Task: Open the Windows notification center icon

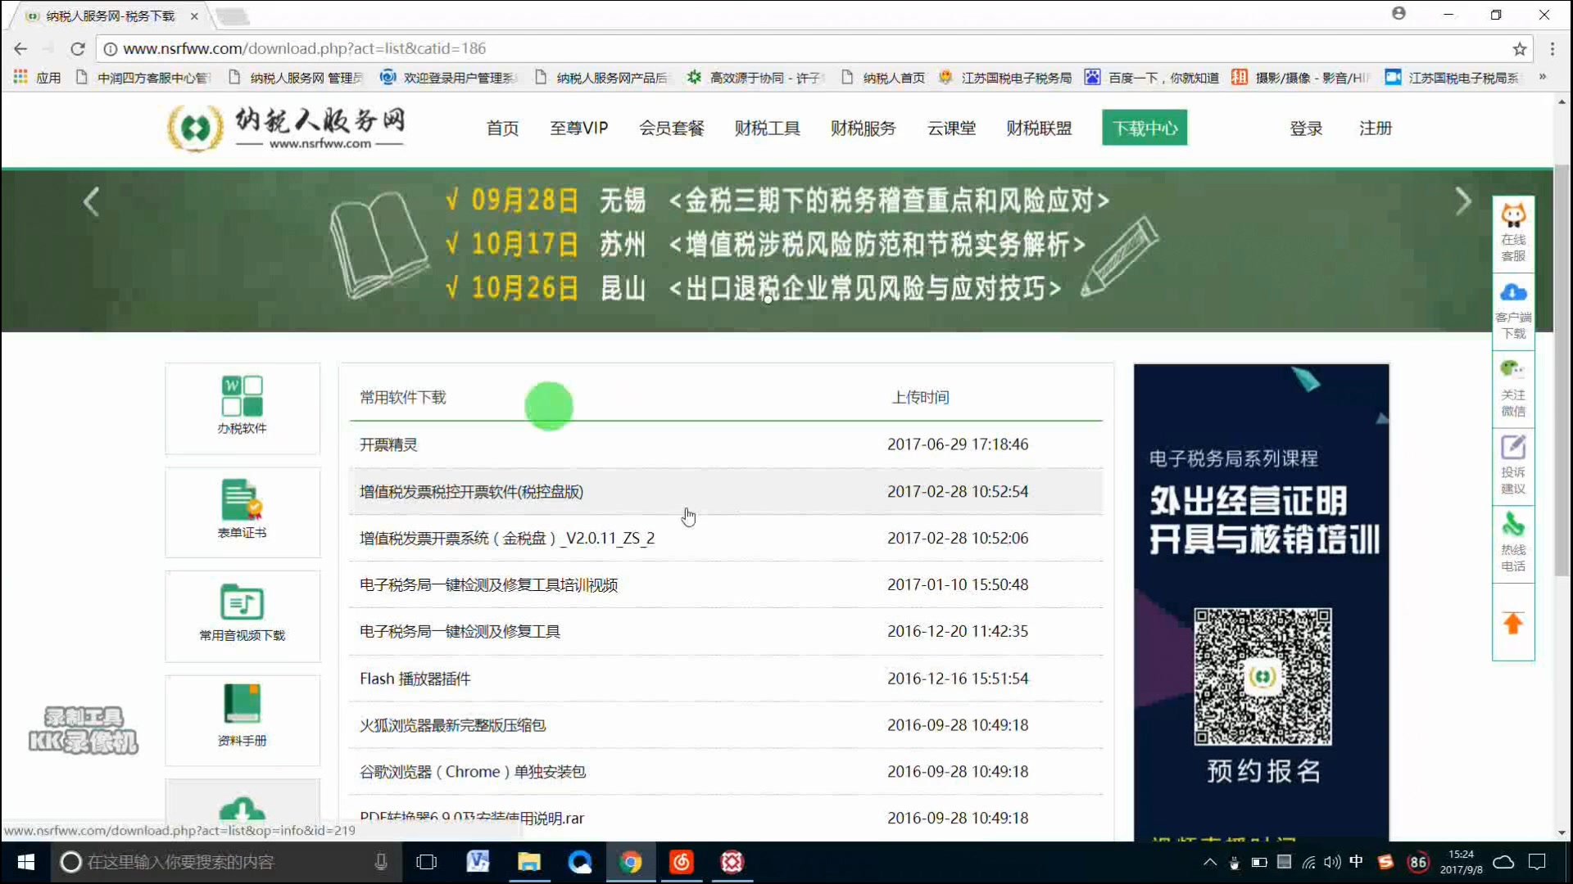Action: (1537, 862)
